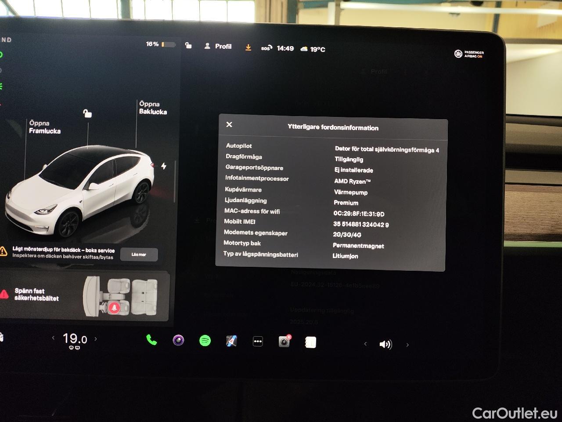Select the Ljudanläggning label
Image resolution: width=562 pixels, height=422 pixels.
click(246, 200)
